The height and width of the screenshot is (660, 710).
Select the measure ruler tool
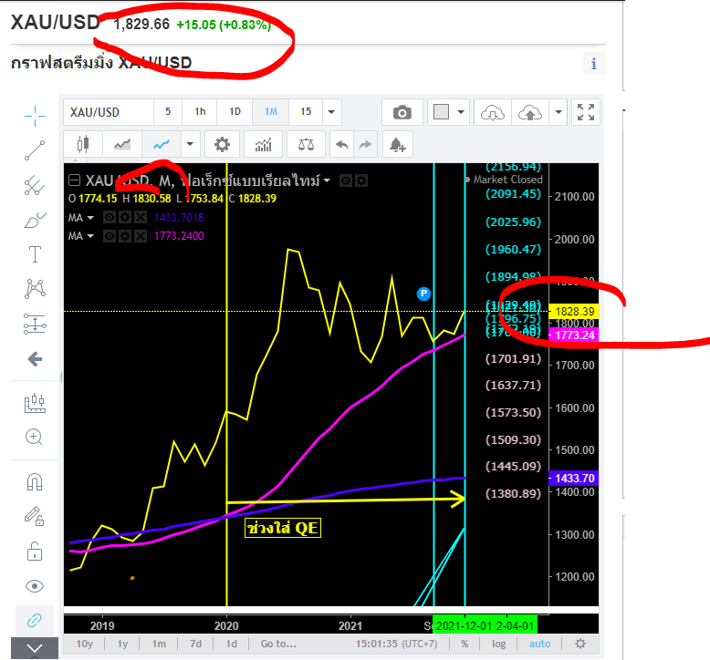(35, 403)
